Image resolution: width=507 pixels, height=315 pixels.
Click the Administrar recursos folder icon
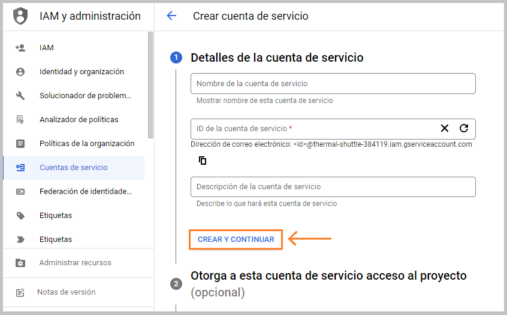point(20,263)
